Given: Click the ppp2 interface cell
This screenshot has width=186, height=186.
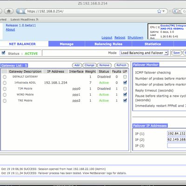Looking at the screenshot, I should 76,101.
